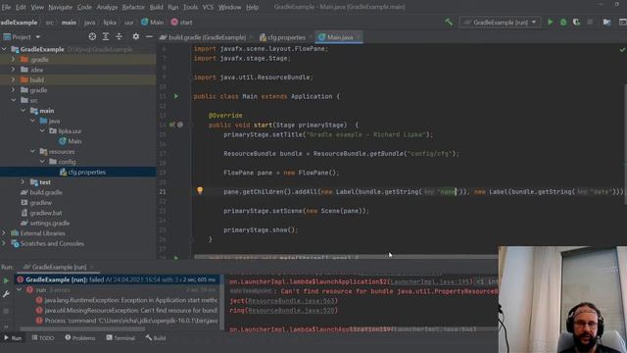
Task: Click the editor horizontal scrollbar
Action: [346, 257]
